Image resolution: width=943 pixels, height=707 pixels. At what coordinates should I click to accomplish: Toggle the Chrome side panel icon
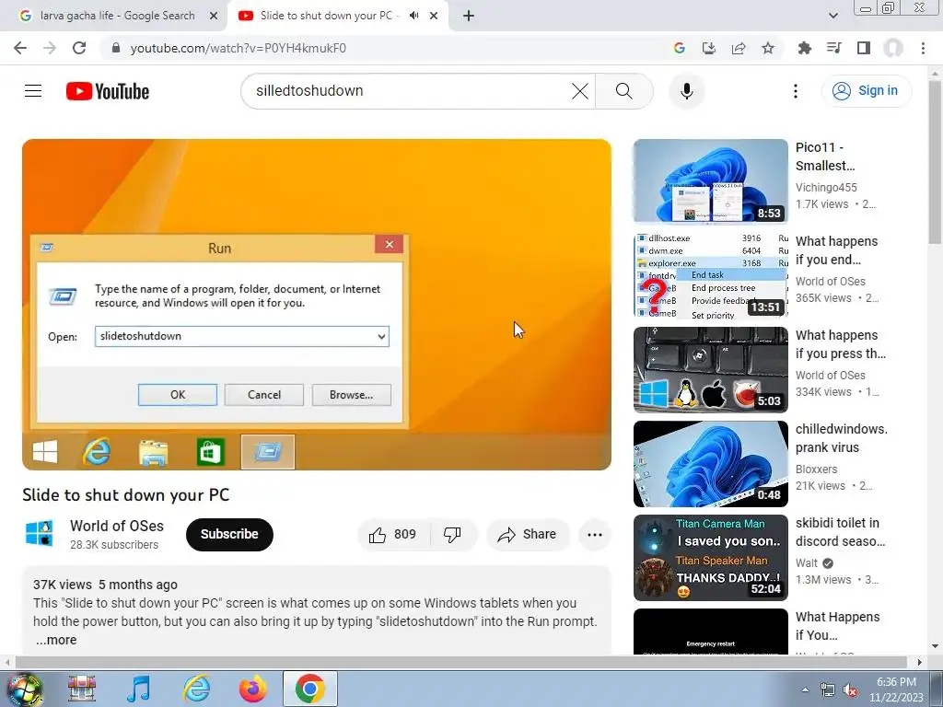coord(864,48)
